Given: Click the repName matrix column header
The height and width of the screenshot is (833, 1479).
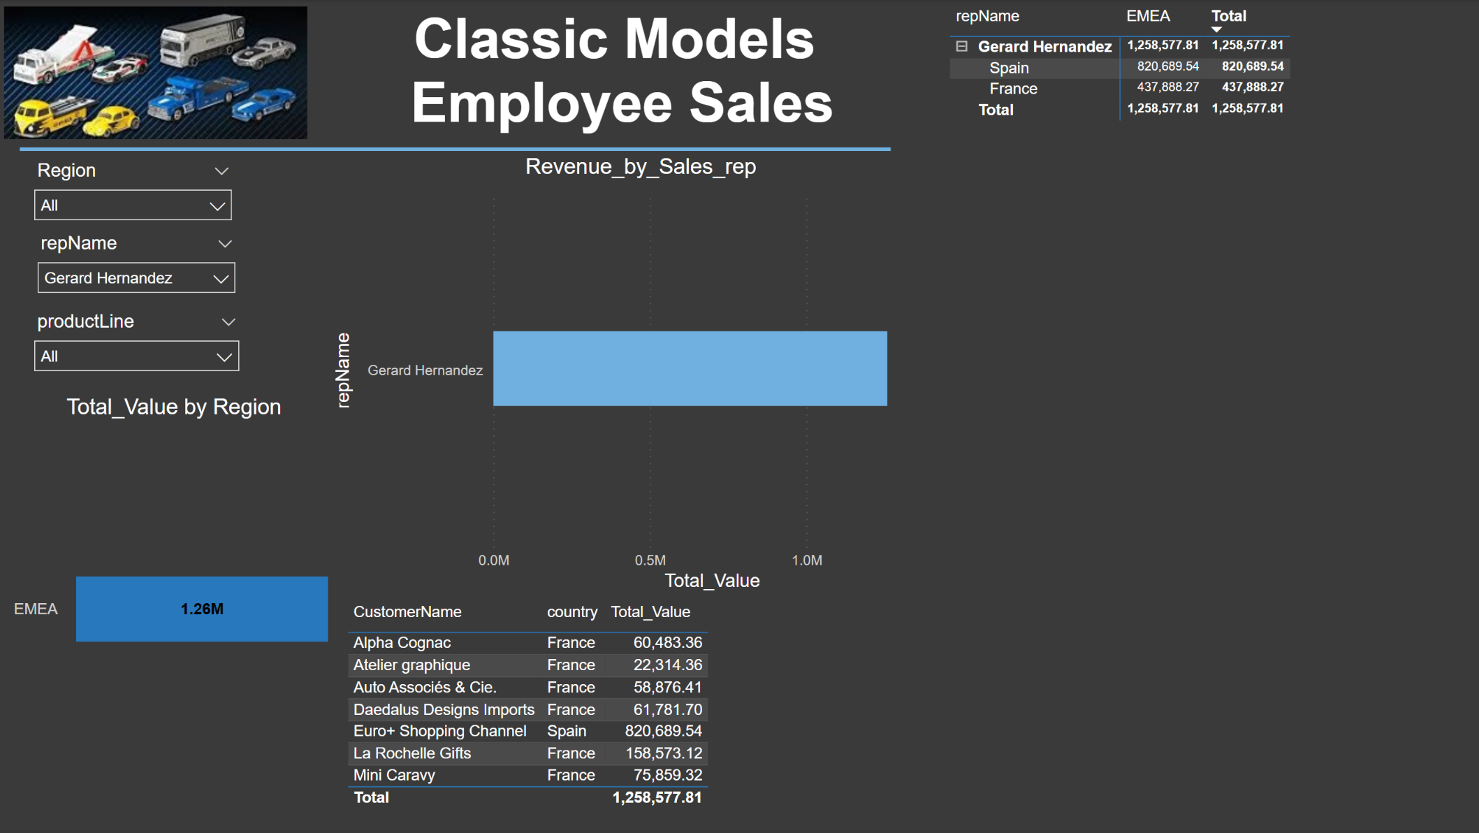Looking at the screenshot, I should coord(987,16).
